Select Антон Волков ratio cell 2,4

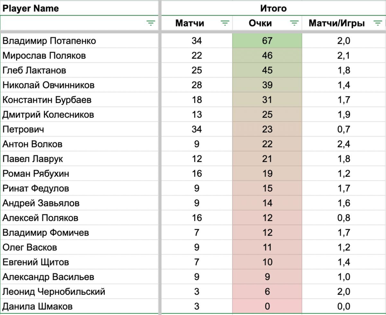344,144
